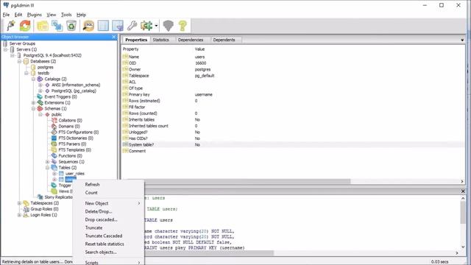Select the postgres database in tree
Image resolution: width=471 pixels, height=265 pixels.
pos(45,67)
